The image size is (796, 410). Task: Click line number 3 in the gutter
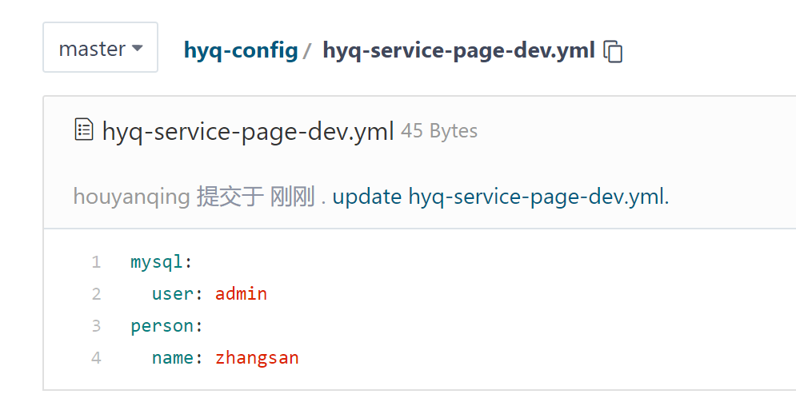96,326
